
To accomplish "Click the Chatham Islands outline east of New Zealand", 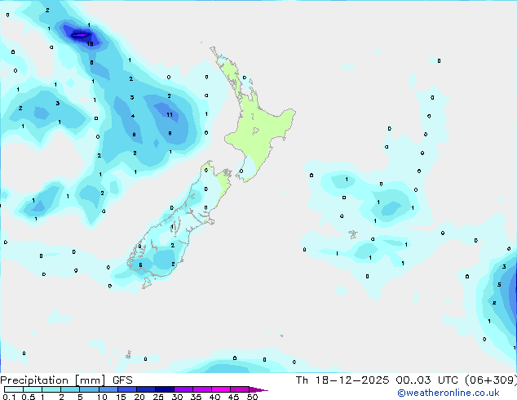I will point(353,234).
